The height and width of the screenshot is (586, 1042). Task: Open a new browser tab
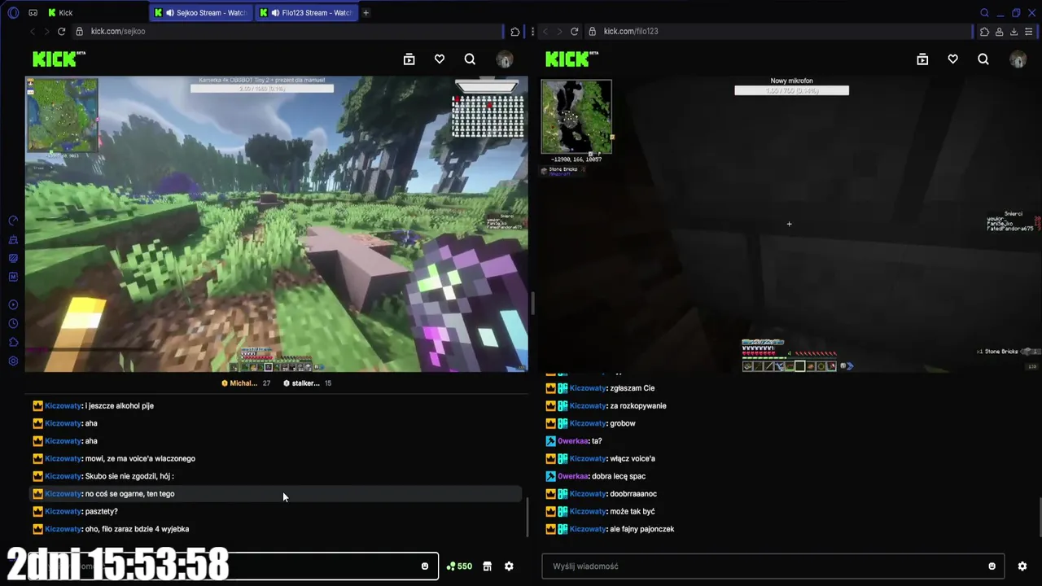tap(366, 12)
